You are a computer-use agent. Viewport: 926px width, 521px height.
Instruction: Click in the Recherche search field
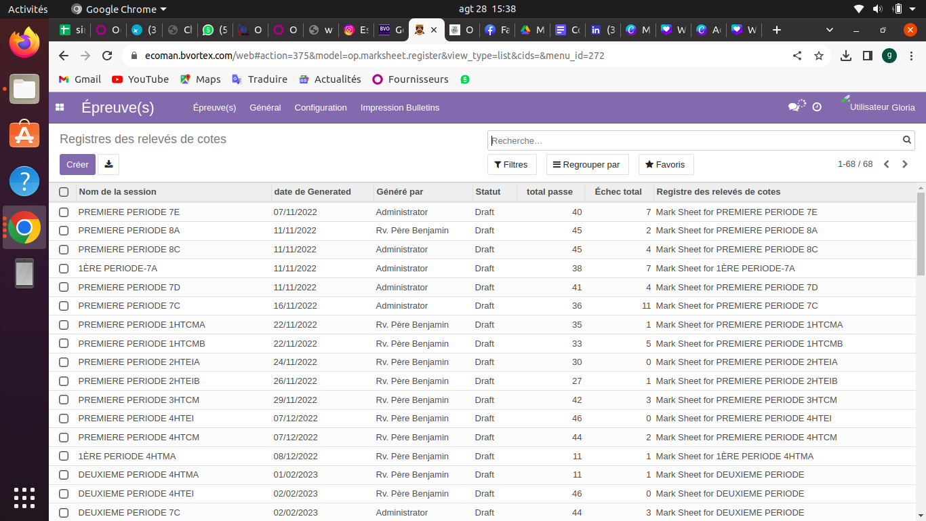pyautogui.click(x=691, y=140)
